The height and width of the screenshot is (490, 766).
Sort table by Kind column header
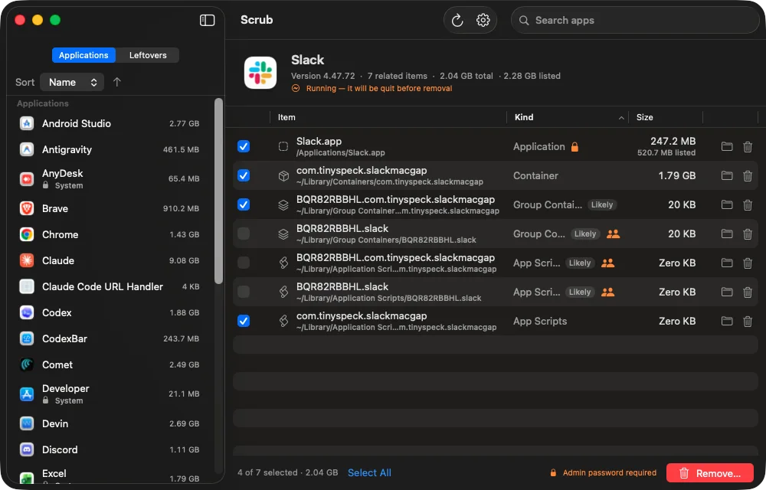(x=569, y=117)
